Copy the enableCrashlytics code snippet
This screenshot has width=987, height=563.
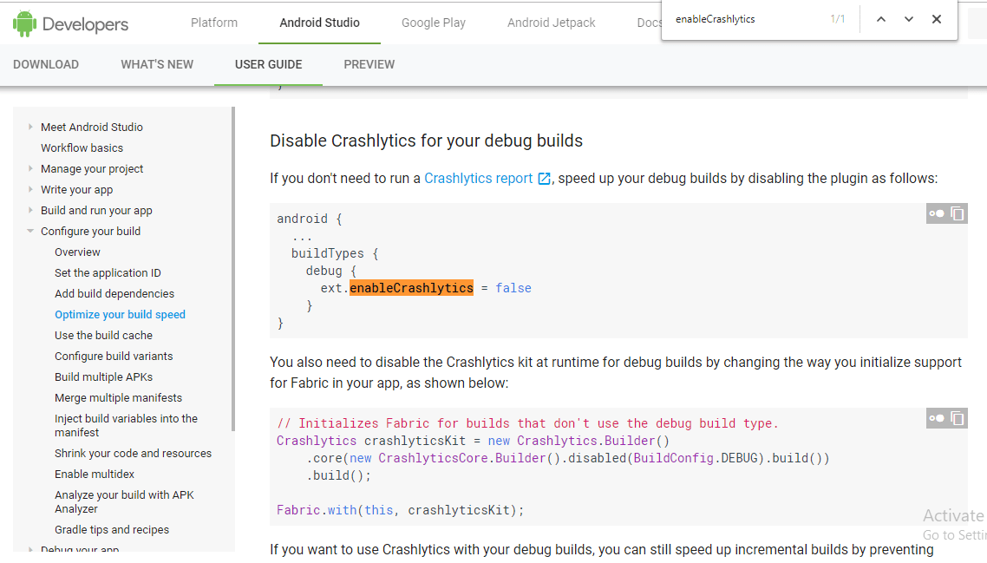click(x=957, y=213)
